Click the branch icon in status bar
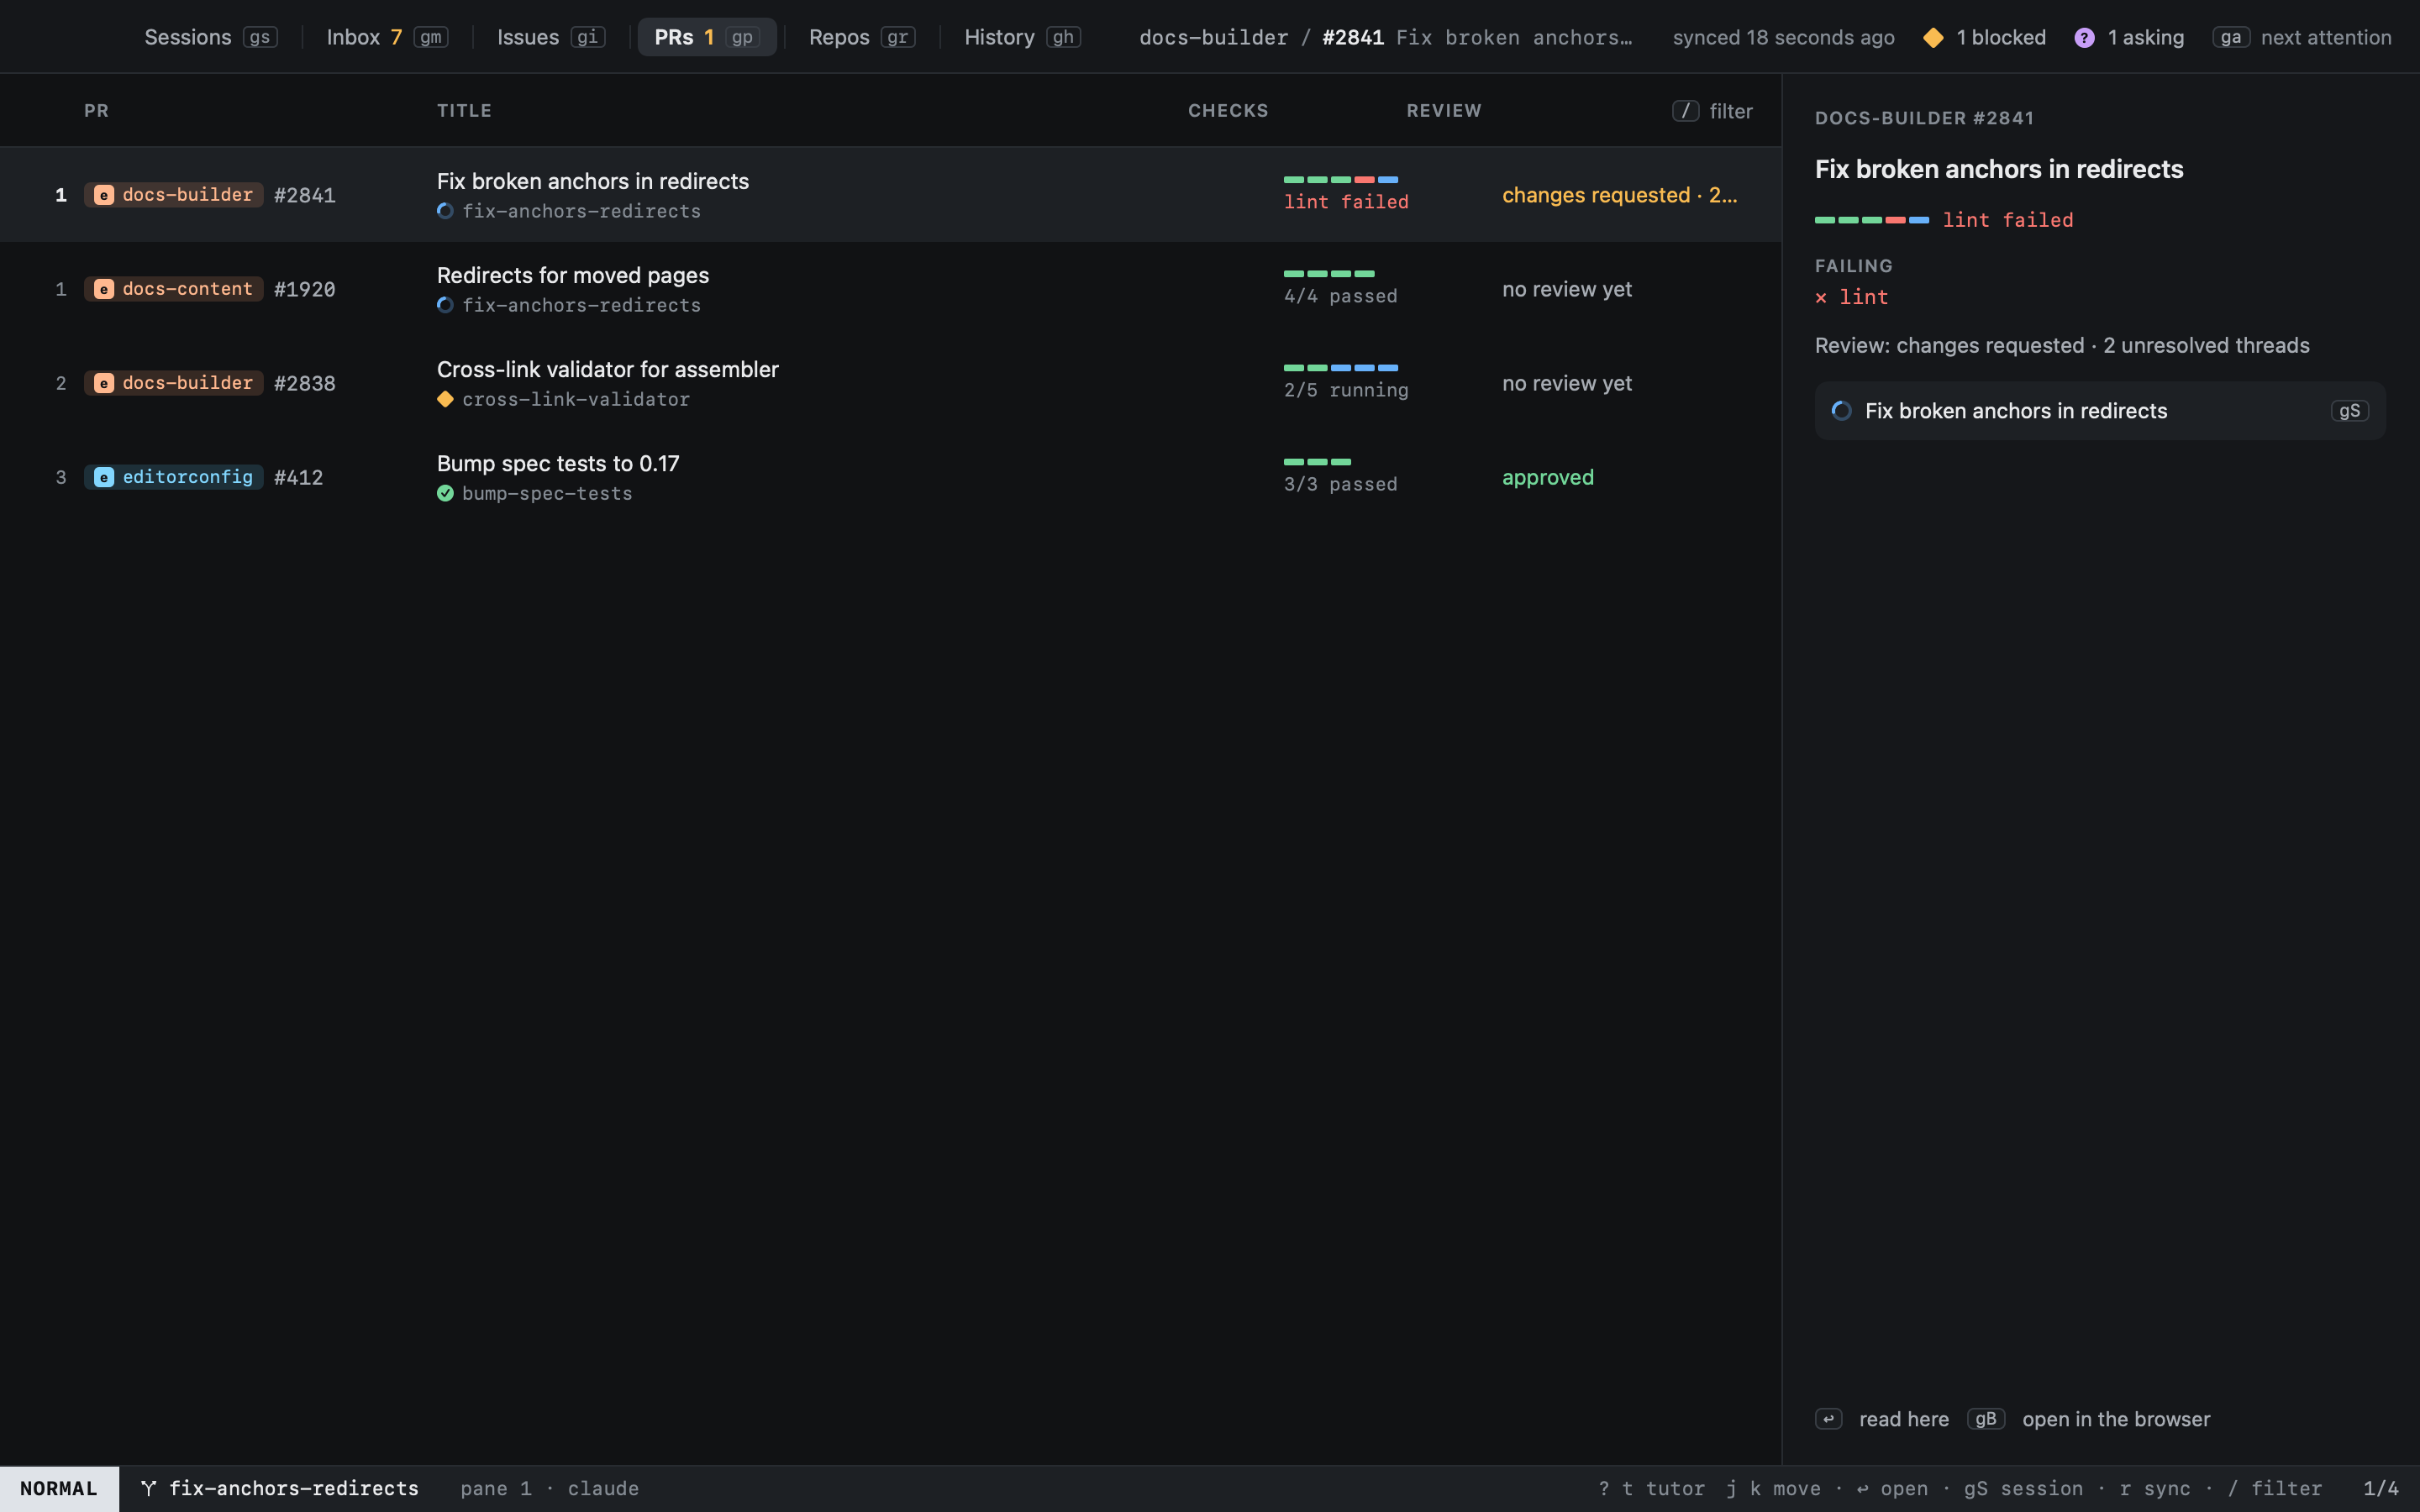The image size is (2420, 1512). pos(149,1489)
